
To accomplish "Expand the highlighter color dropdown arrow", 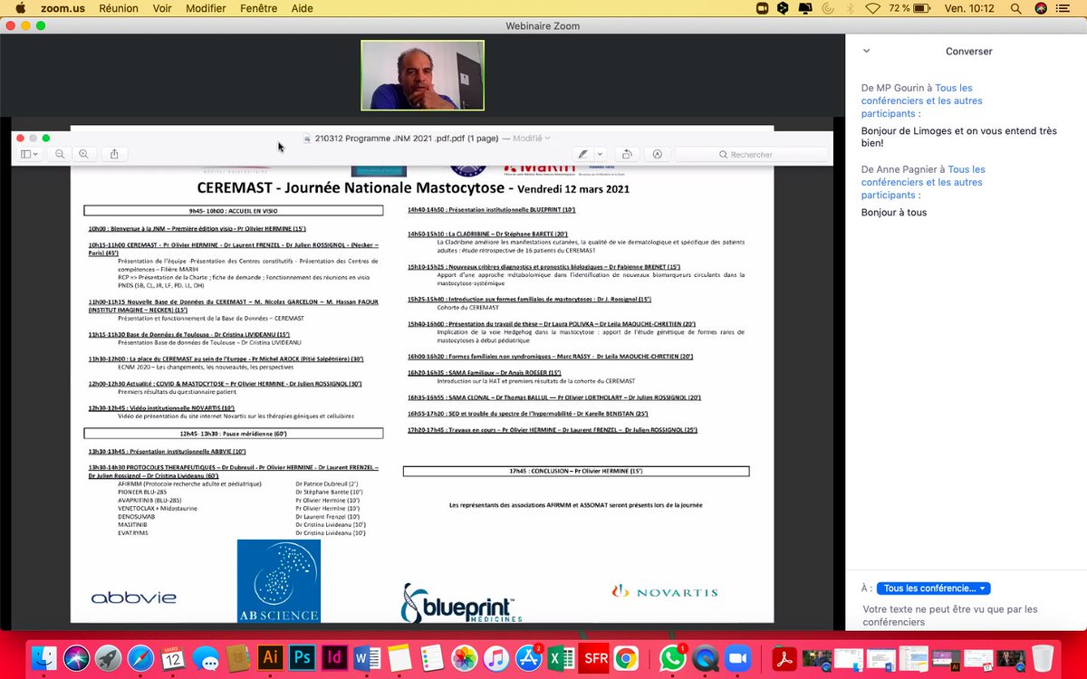I will 600,154.
